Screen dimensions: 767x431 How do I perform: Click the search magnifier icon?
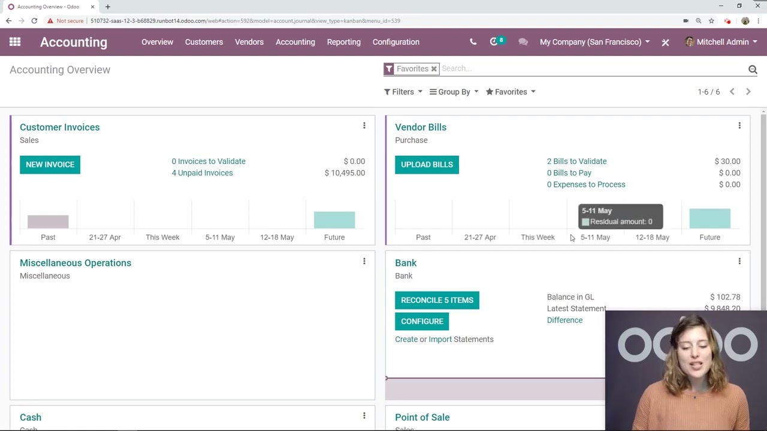753,69
